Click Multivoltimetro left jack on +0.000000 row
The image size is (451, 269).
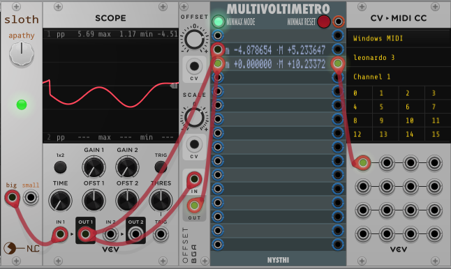coord(218,63)
